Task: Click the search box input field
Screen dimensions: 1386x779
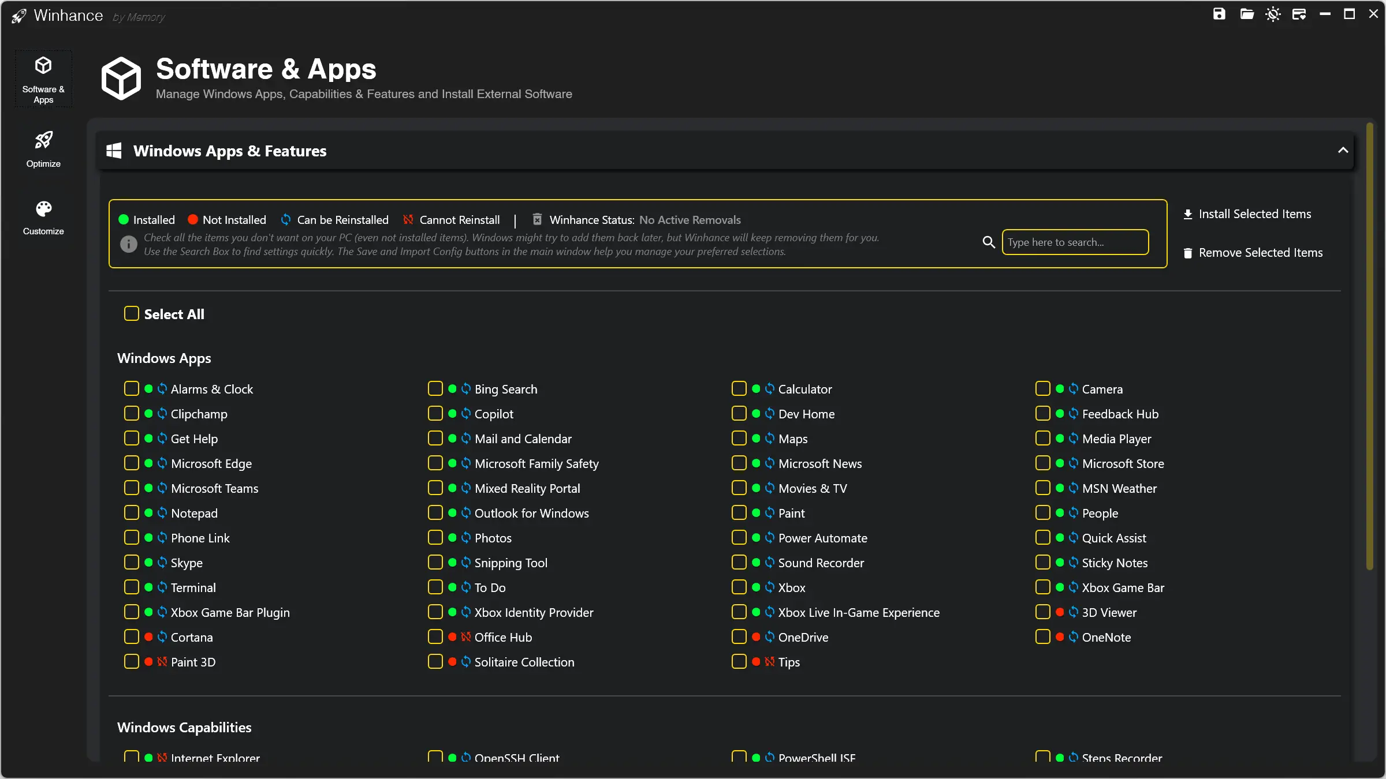Action: [x=1075, y=242]
